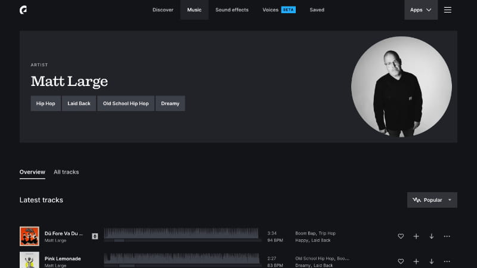Click the Latest tracks heading
477x268 pixels.
tap(41, 200)
